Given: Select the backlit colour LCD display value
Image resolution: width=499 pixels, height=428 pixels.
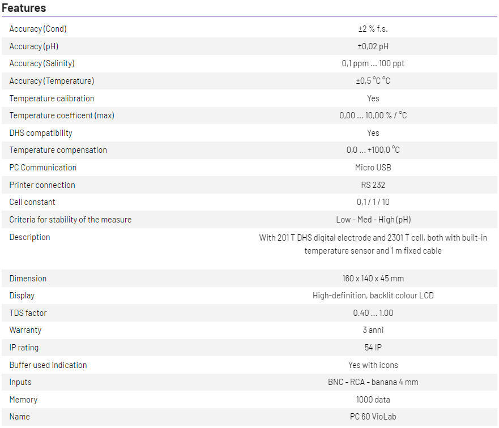Looking at the screenshot, I should 373,296.
